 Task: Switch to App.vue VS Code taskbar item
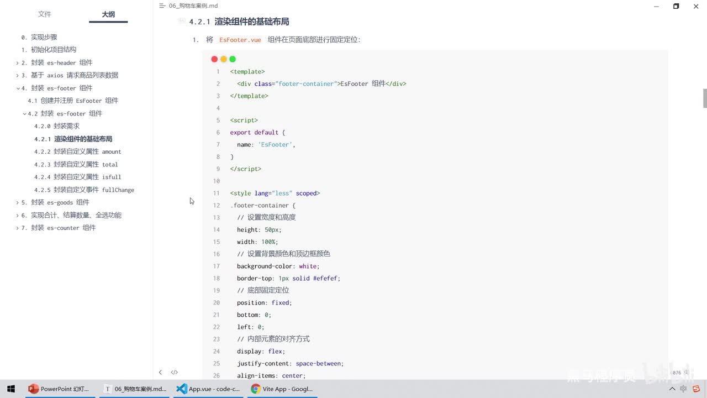[208, 389]
